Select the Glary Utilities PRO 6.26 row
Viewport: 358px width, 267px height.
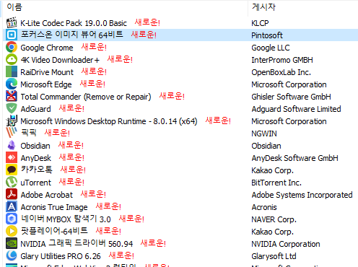(x=180, y=256)
